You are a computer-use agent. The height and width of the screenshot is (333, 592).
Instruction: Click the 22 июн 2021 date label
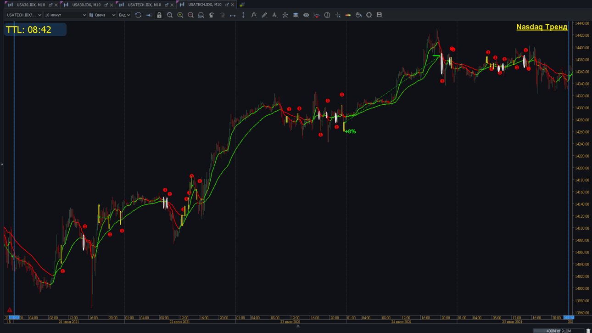179,322
